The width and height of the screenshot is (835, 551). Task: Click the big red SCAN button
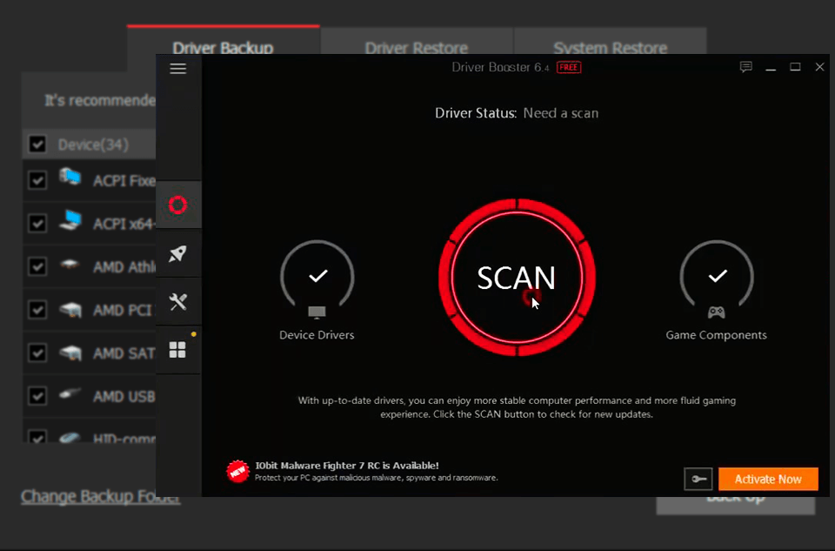[517, 277]
